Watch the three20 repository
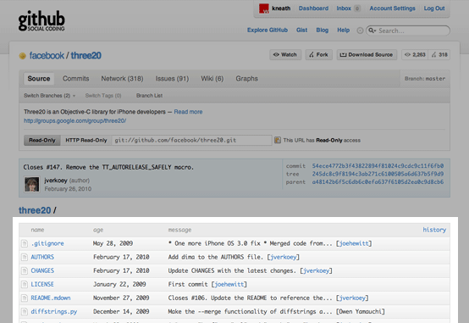This screenshot has height=323, width=469. tap(285, 54)
